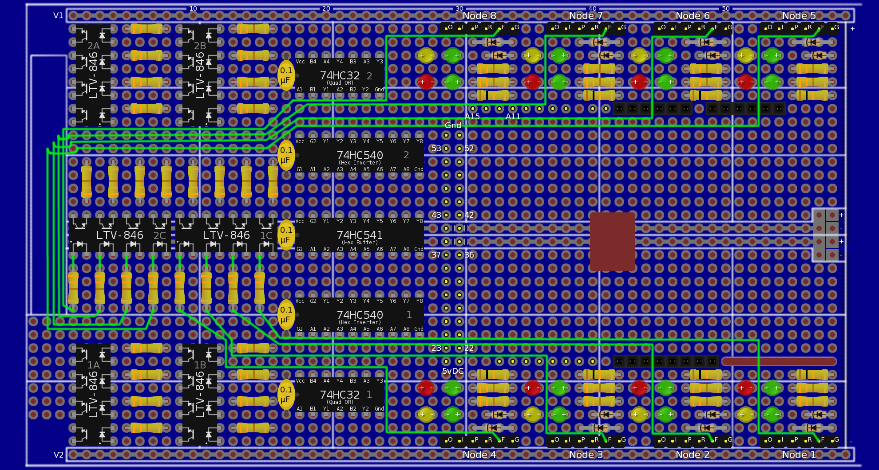Click the 74HC541 Hex Buffer chip

360,235
